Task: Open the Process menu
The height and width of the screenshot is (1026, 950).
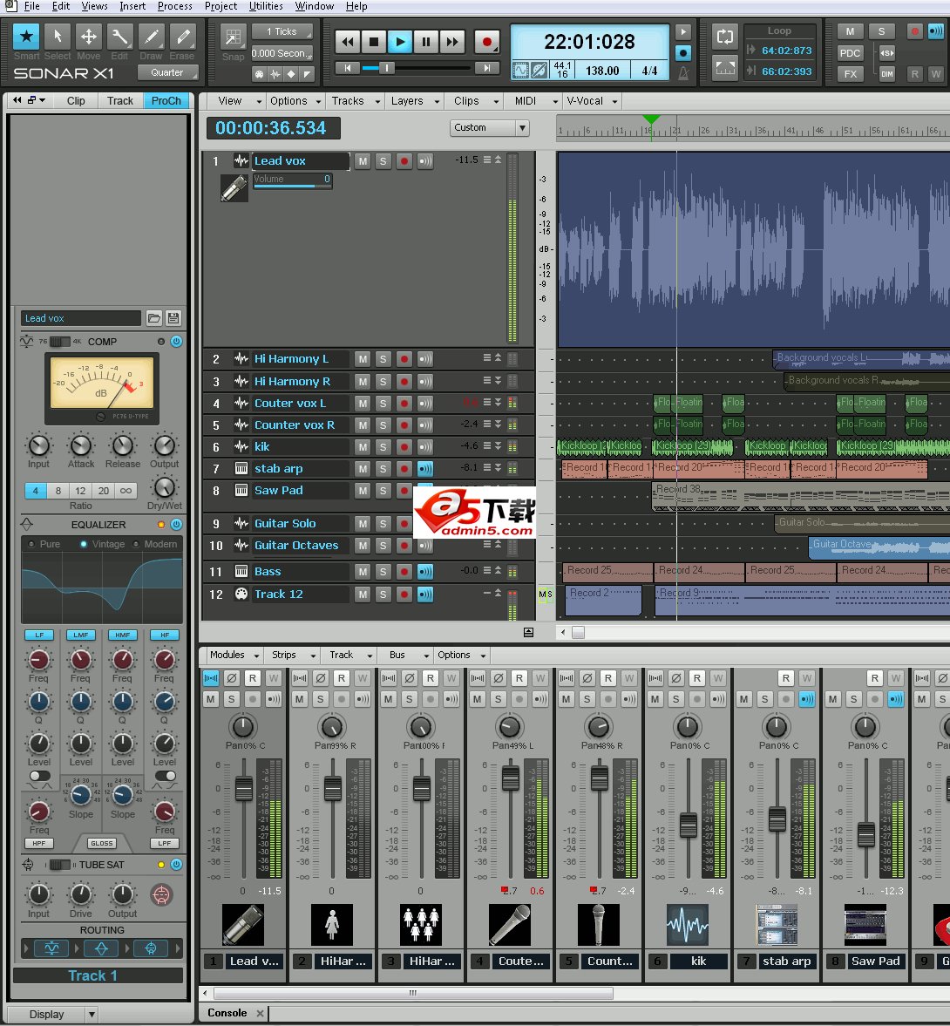Action: click(174, 6)
